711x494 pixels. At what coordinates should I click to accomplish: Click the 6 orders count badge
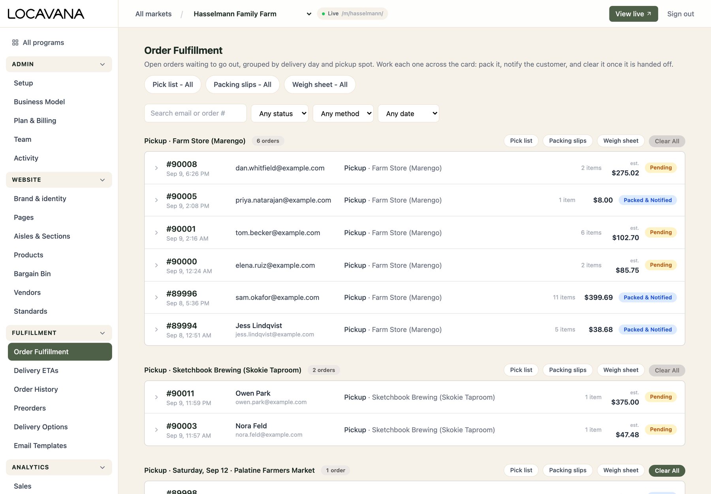(268, 141)
